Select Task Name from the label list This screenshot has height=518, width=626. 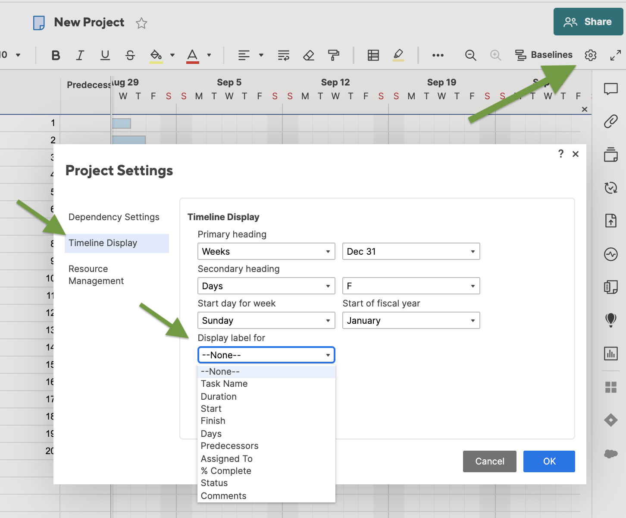coord(224,383)
